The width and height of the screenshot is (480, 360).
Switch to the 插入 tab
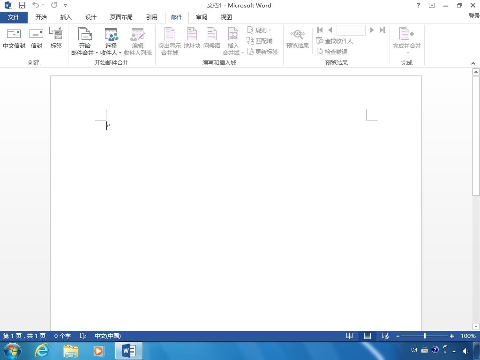[66, 17]
